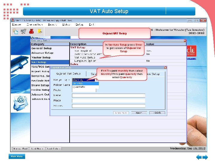Select Report Setup category
Viewport: 215px width, 161px height.
point(40,72)
